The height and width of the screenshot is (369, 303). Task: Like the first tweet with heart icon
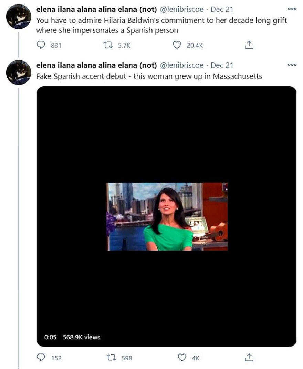point(177,45)
